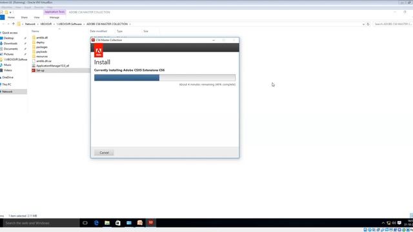Sort by the Name column header
The height and width of the screenshot is (232, 413).
pyautogui.click(x=35, y=31)
